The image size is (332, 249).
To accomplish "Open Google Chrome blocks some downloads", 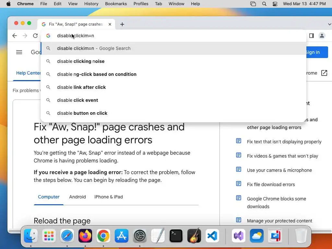I will tap(277, 203).
